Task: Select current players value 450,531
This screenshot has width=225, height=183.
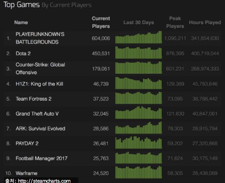Action: (x=101, y=54)
